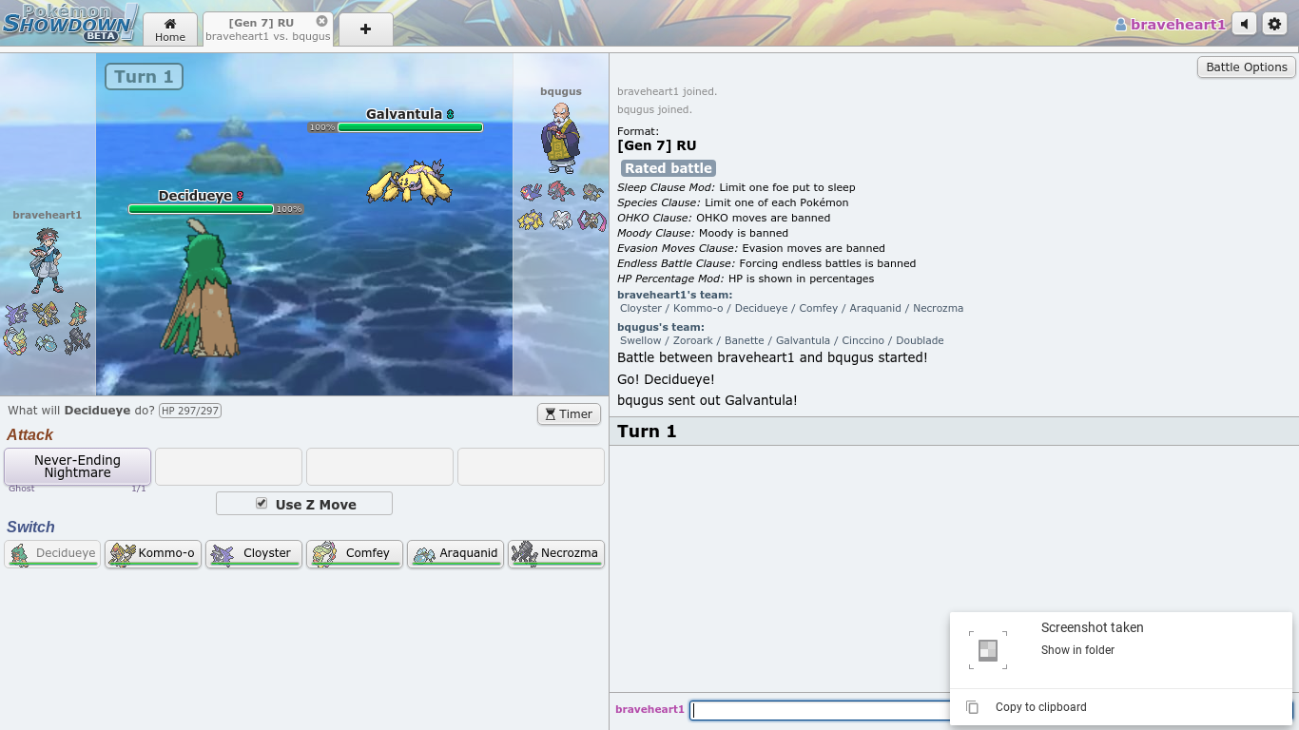Click the Decidueye icon in braveheart1's team
Image resolution: width=1299 pixels, height=730 pixels.
pos(78,314)
